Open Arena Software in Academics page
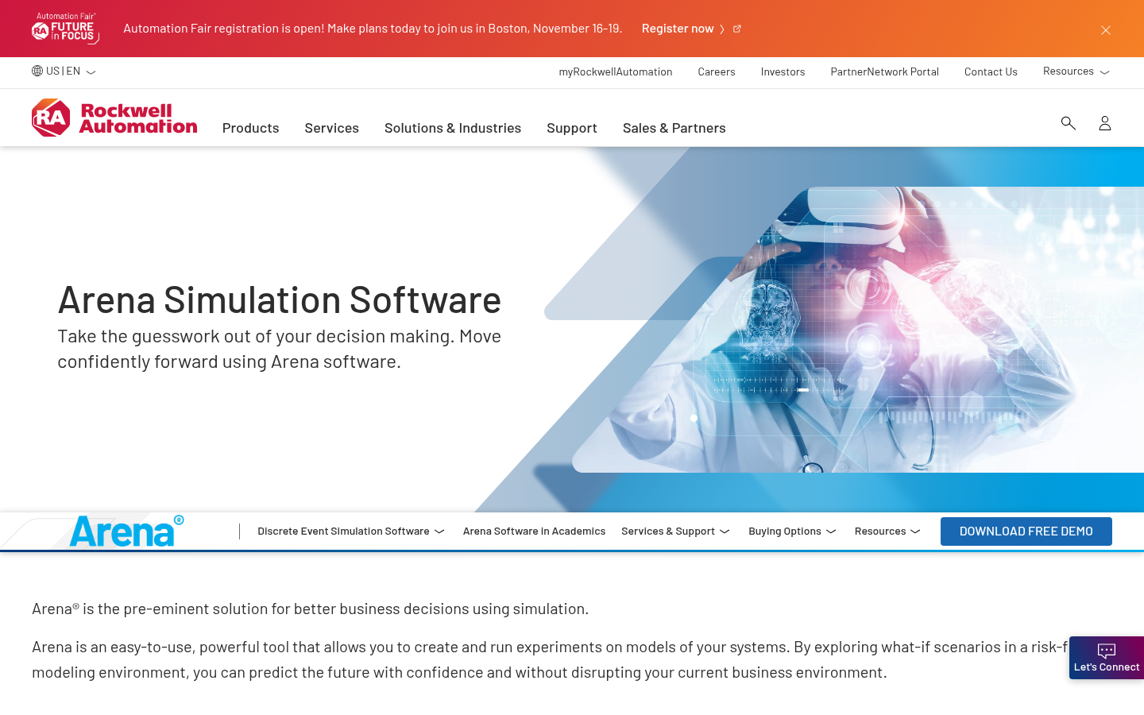This screenshot has height=715, width=1144. (534, 531)
